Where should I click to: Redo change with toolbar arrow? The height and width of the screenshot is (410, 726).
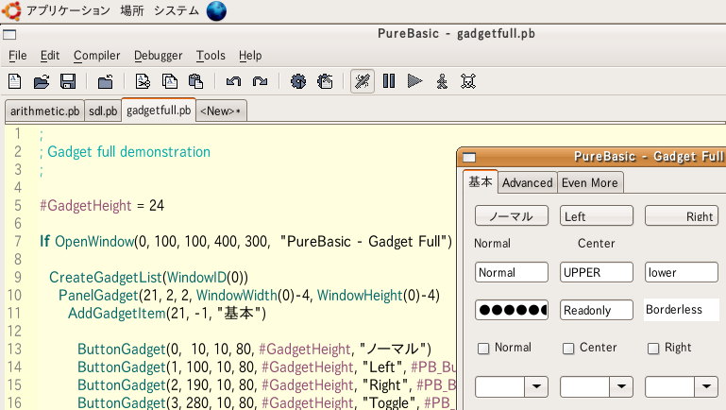260,81
